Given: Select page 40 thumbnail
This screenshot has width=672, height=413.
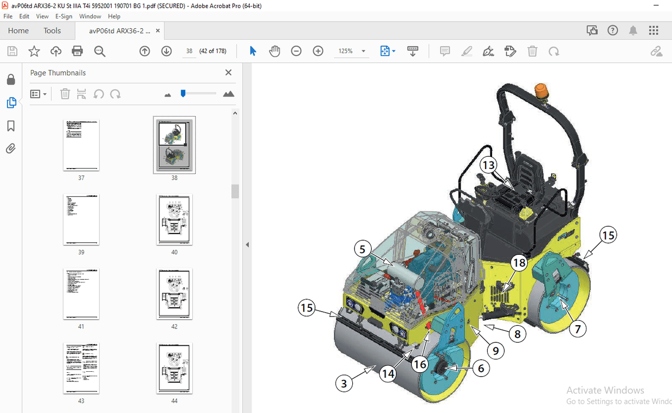Looking at the screenshot, I should point(175,220).
